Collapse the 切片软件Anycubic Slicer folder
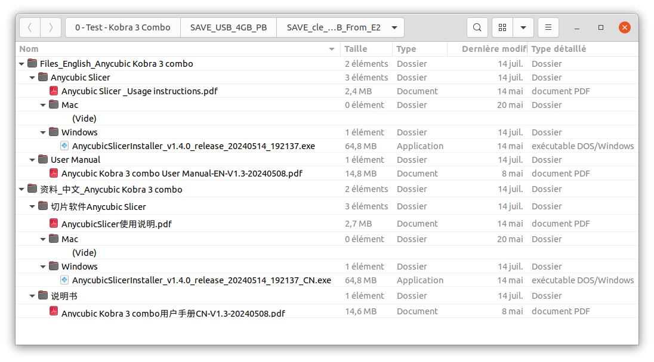 (33, 206)
